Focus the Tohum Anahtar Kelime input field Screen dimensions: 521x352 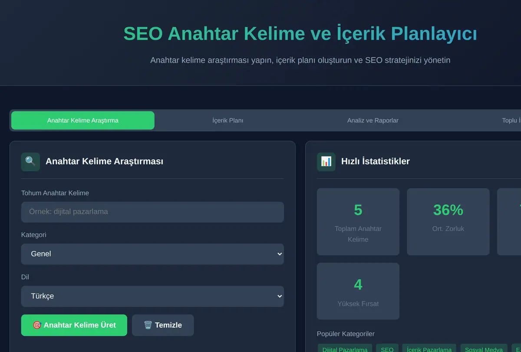(152, 212)
